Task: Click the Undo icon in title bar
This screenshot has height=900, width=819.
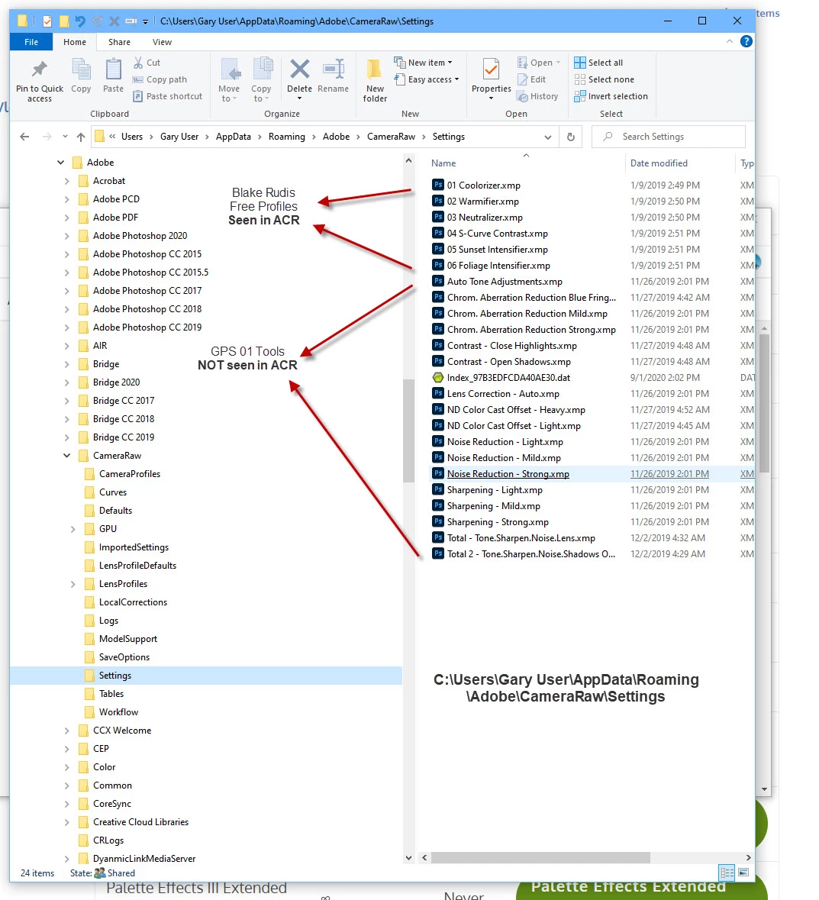Action: 80,21
